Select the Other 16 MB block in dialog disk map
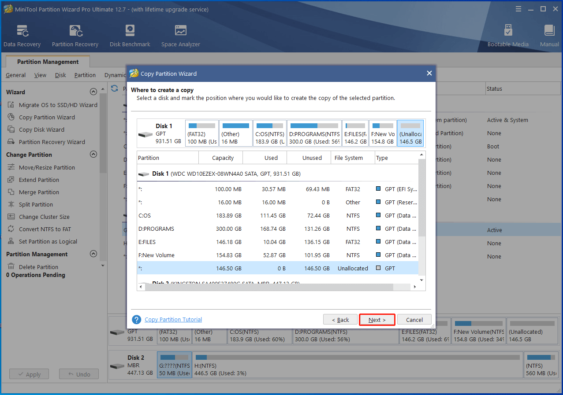Viewport: 563px width, 395px height. pyautogui.click(x=236, y=133)
